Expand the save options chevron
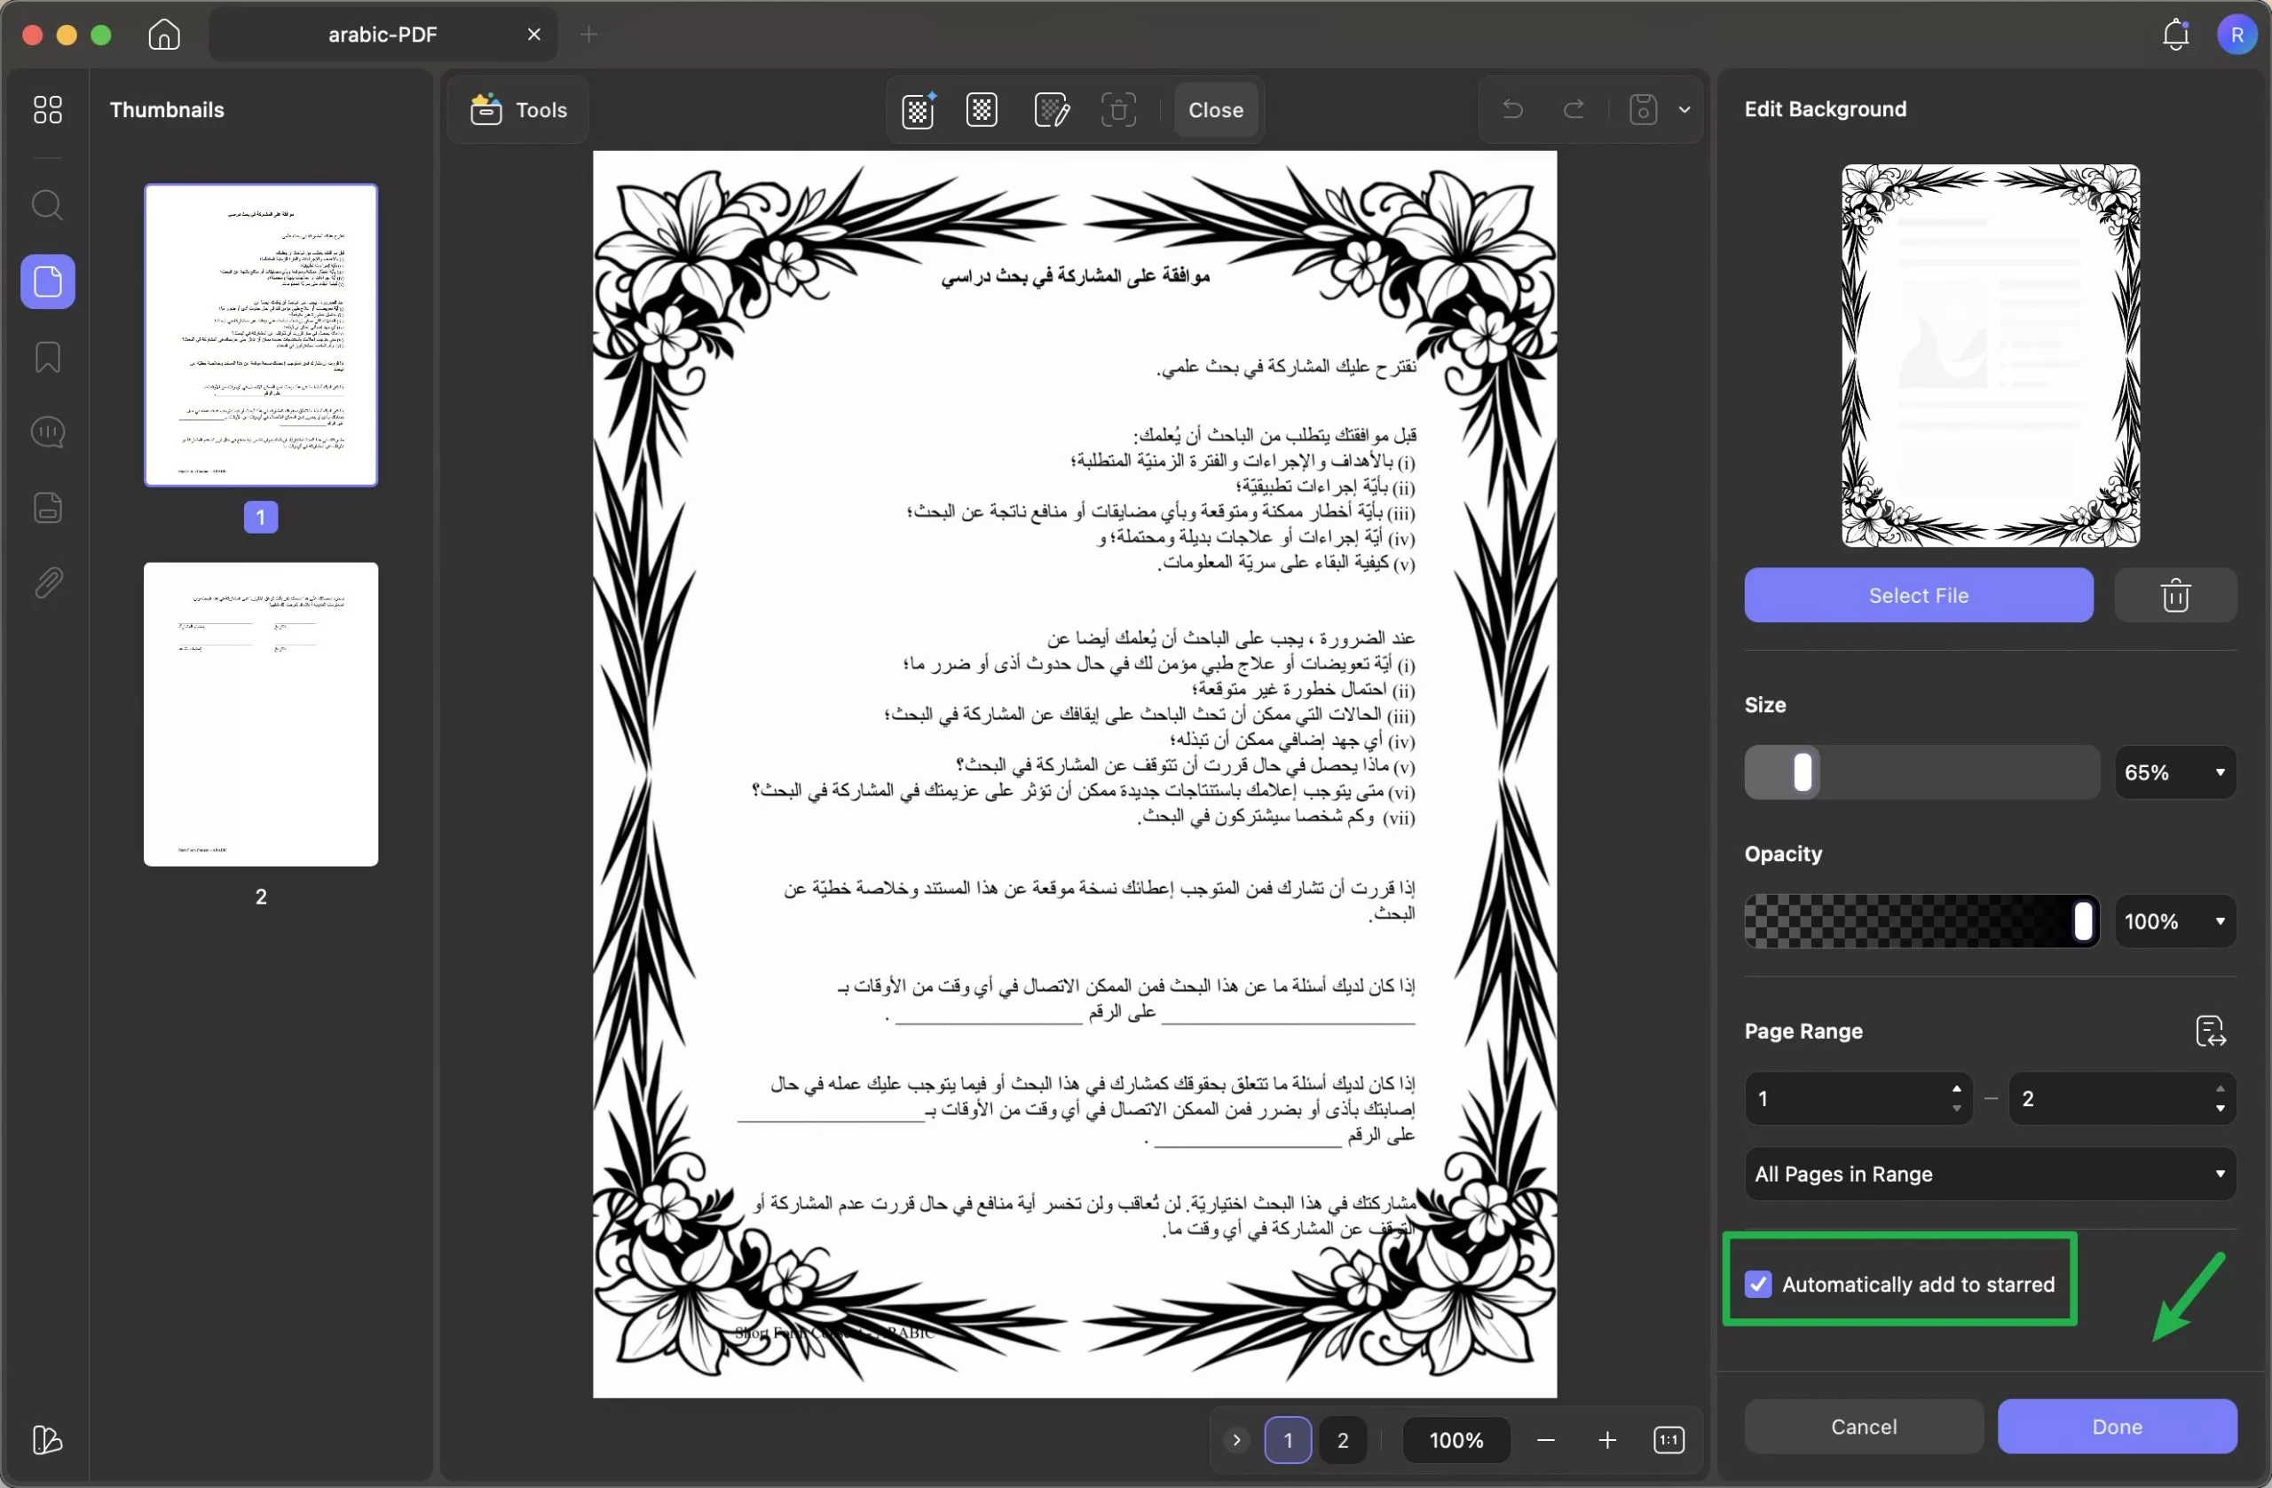This screenshot has height=1488, width=2272. pos(1684,109)
